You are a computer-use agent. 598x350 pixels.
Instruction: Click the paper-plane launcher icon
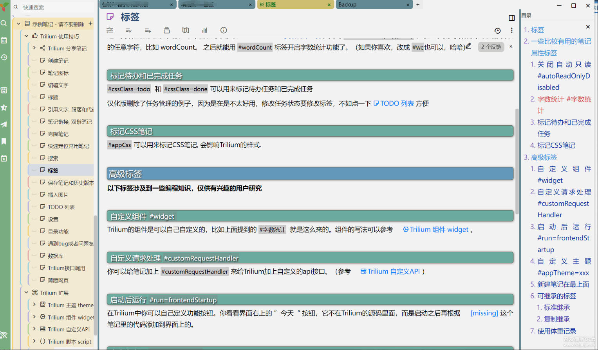(x=4, y=125)
